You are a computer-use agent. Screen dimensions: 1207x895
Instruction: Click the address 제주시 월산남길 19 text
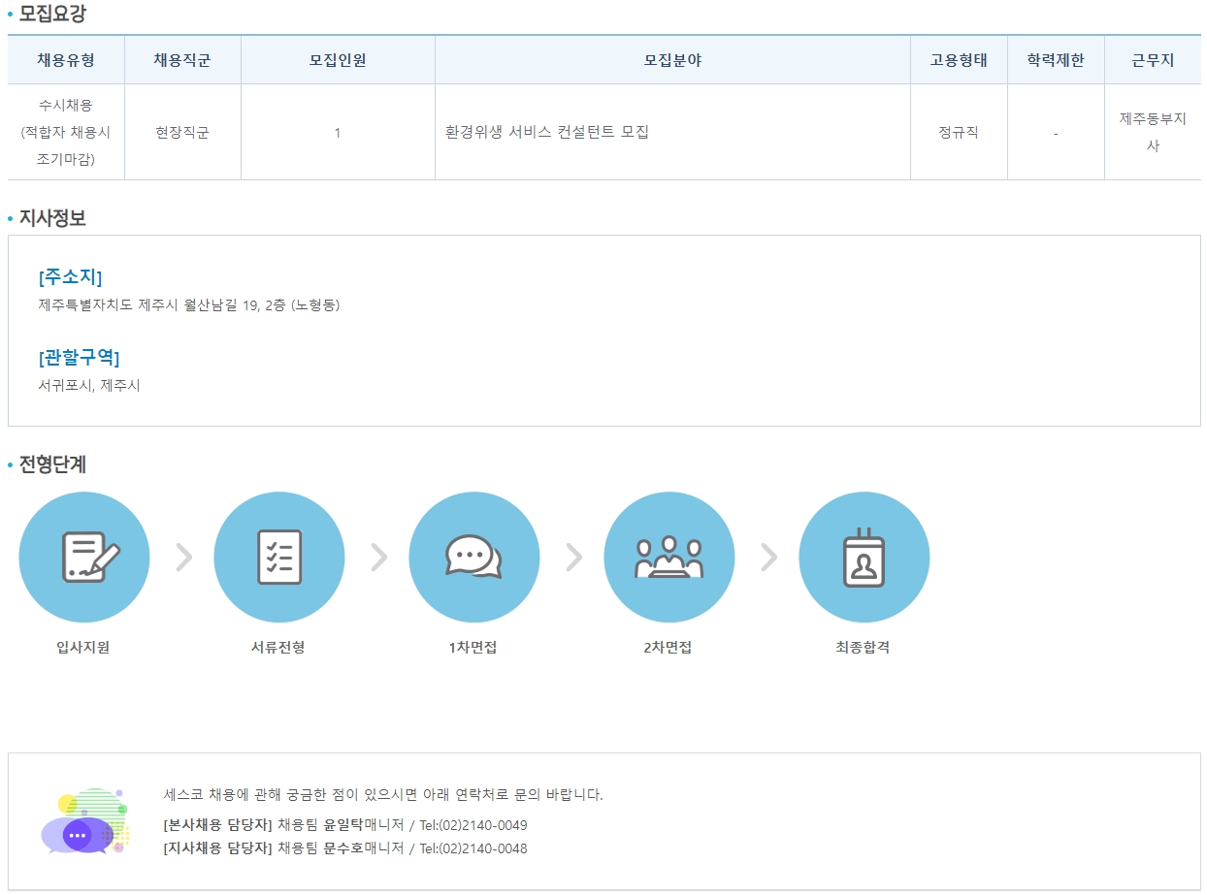tap(189, 305)
